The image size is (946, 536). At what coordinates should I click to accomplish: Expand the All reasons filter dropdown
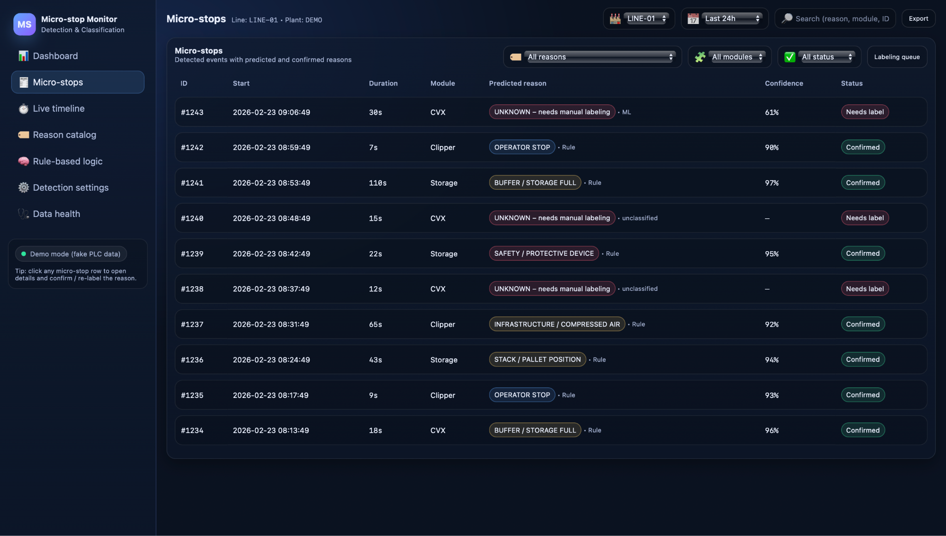(x=600, y=57)
